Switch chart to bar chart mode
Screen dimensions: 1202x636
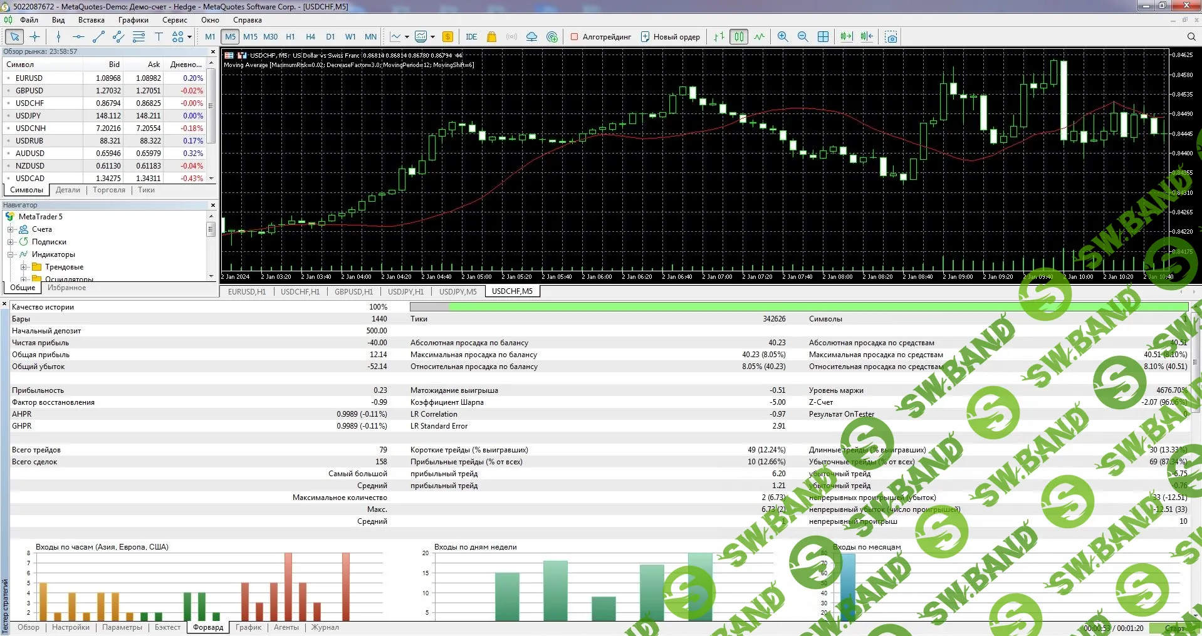(x=719, y=37)
